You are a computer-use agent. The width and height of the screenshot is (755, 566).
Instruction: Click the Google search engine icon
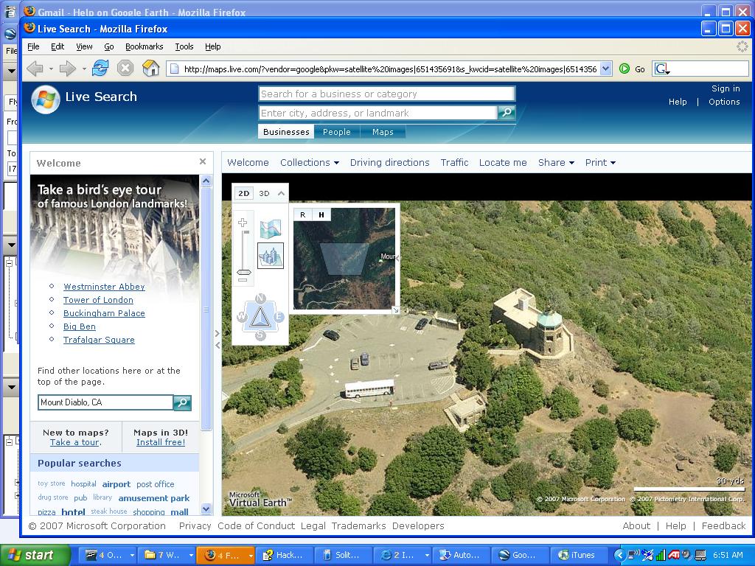[x=661, y=69]
